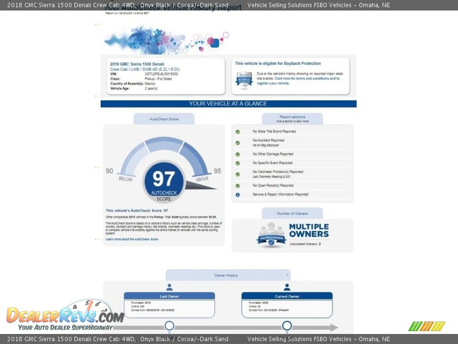Click the Last Owner 'Owned from' dates
The image size is (458, 344).
coord(153,310)
